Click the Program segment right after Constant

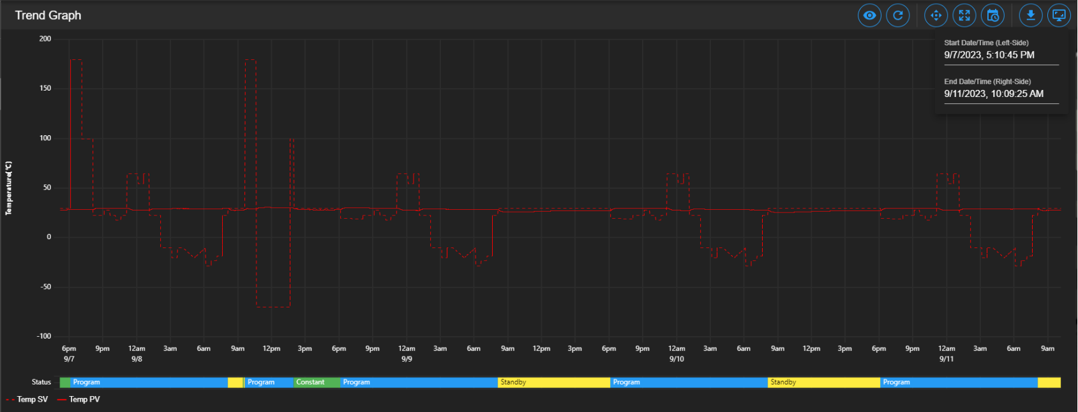(419, 382)
